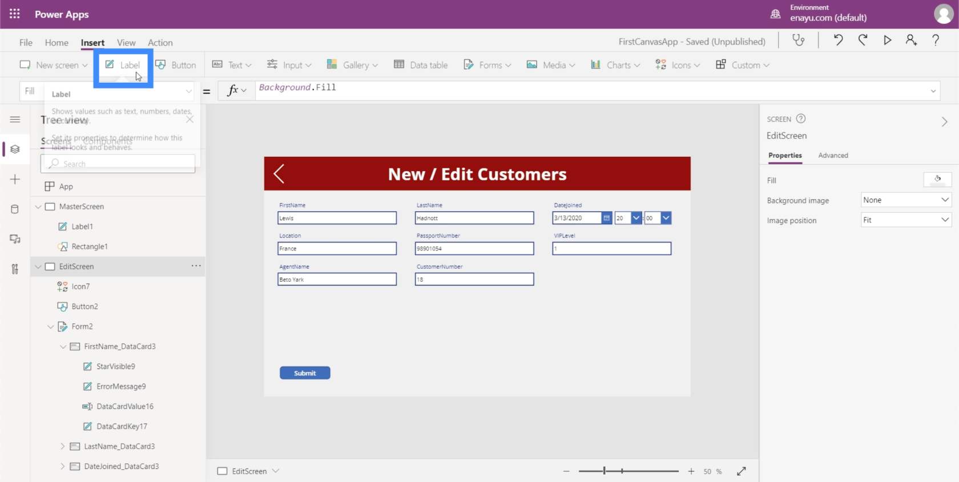959x482 pixels.
Task: Collapse the properties pane chevron
Action: (x=945, y=121)
